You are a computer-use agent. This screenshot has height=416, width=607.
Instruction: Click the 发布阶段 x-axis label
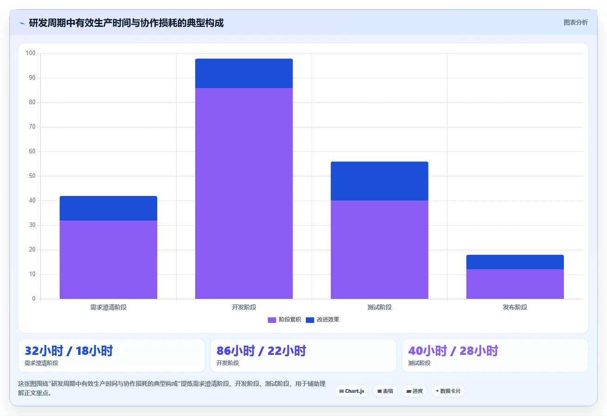coord(515,307)
